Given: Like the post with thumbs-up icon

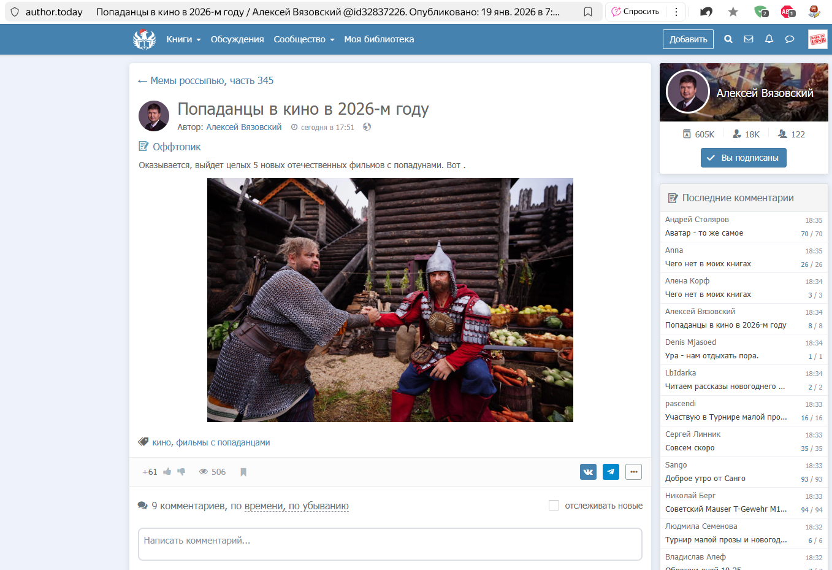Looking at the screenshot, I should click(167, 472).
